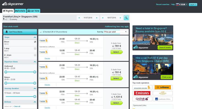202x109 pixels.
Task: Open the EUR currency selector
Action: point(181,4)
